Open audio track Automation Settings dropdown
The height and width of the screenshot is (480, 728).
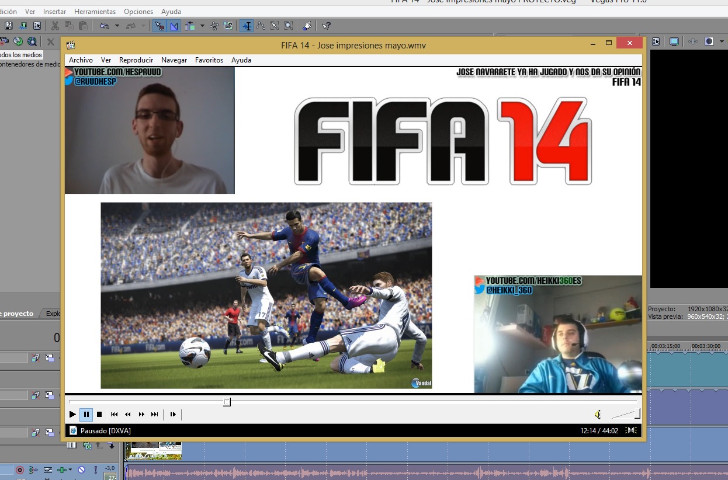coord(70,469)
